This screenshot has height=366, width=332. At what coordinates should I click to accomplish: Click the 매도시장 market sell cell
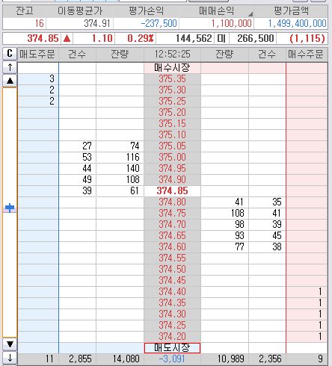[x=172, y=348]
